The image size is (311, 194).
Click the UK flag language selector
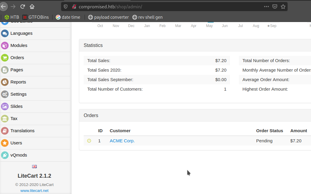(x=34, y=167)
